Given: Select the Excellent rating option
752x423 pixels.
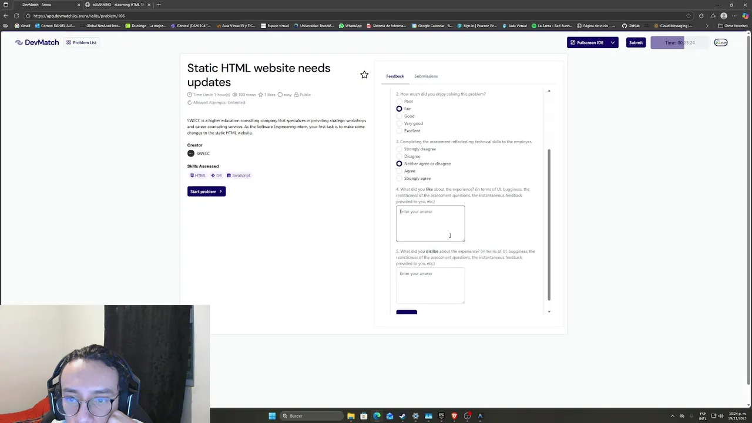Looking at the screenshot, I should pyautogui.click(x=399, y=130).
